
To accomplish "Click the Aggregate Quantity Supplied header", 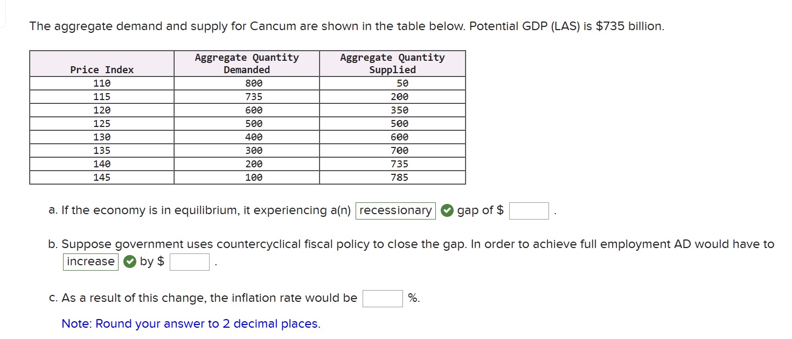I will click(x=392, y=63).
